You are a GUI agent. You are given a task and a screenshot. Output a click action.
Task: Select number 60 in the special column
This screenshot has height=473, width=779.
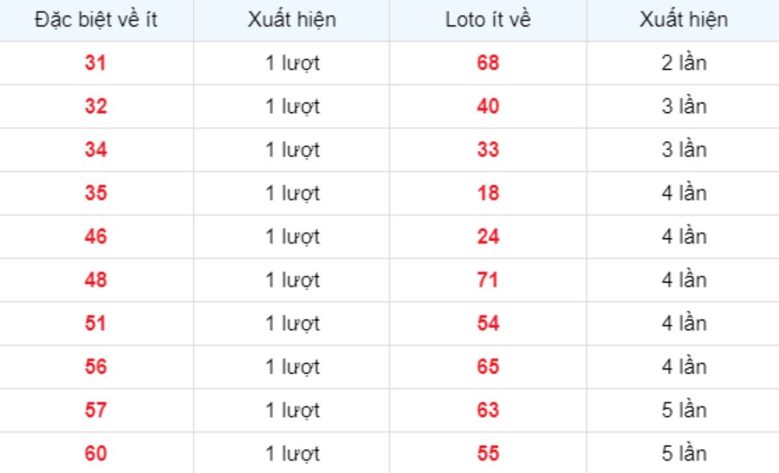(x=95, y=454)
